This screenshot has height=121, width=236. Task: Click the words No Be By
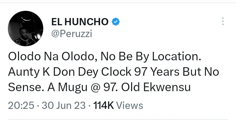125,57
